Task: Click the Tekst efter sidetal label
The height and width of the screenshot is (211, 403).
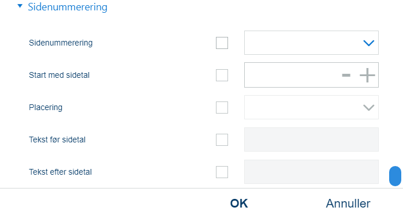Action: point(60,172)
